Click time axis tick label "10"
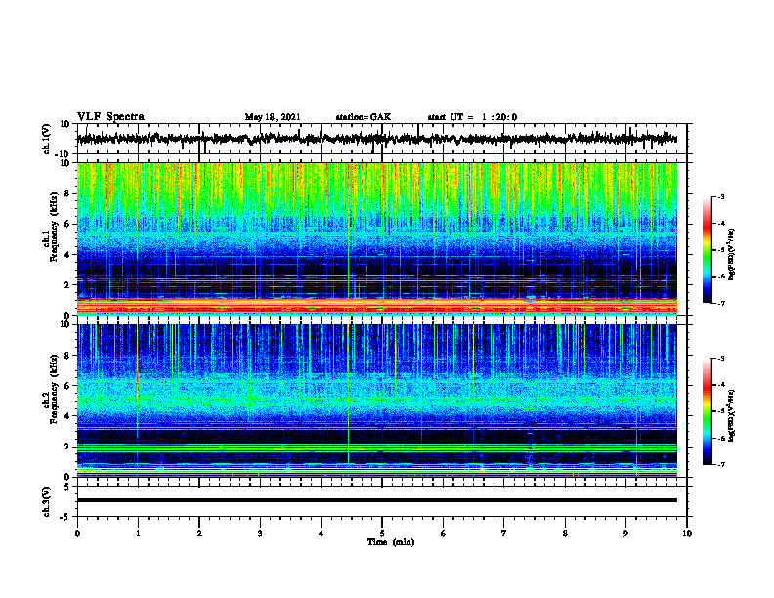Viewport: 774px width, 598px height. pyautogui.click(x=687, y=534)
